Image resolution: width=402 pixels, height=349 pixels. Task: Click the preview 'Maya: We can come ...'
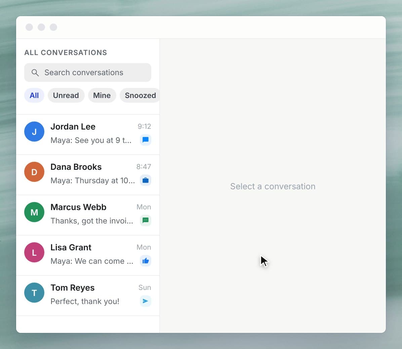tap(92, 261)
